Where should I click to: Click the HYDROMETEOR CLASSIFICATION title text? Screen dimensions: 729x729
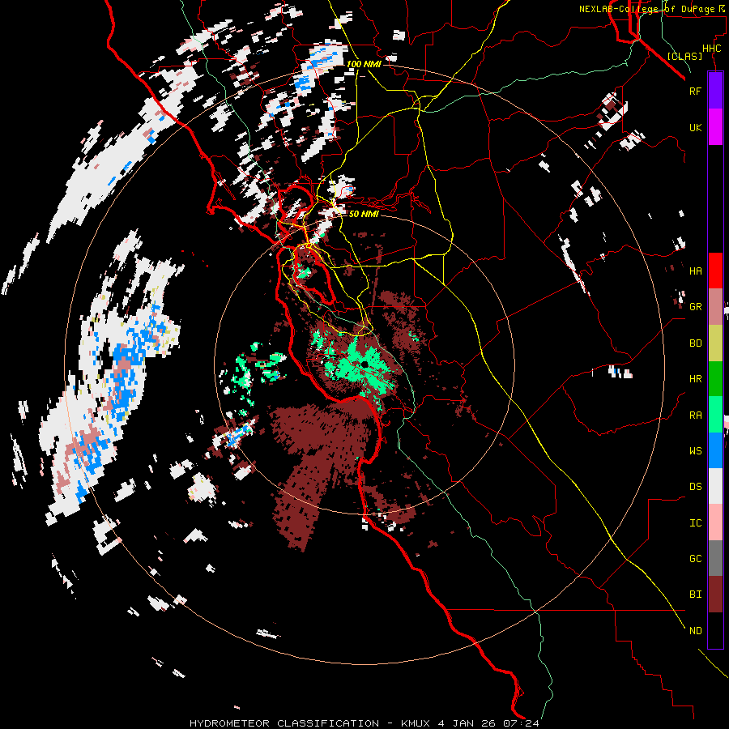point(284,723)
